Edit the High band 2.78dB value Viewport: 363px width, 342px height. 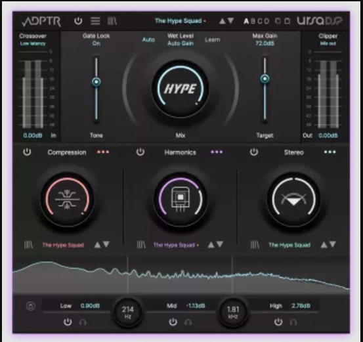(301, 306)
